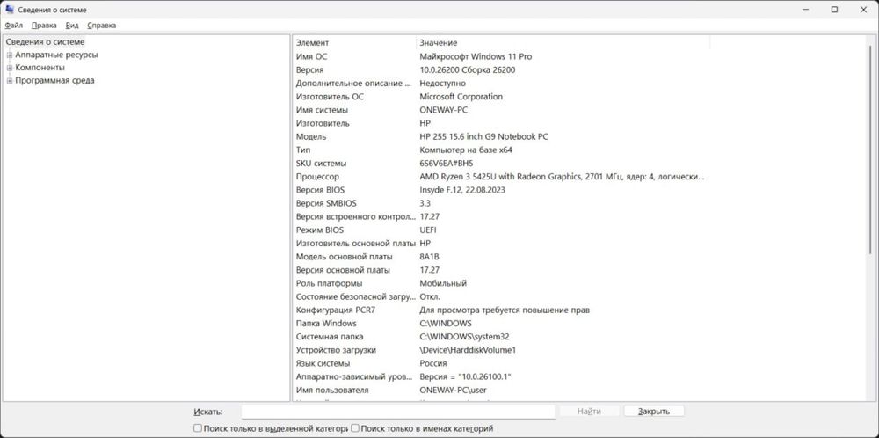Image resolution: width=879 pixels, height=438 pixels.
Task: Open the Вид menu
Action: point(72,26)
